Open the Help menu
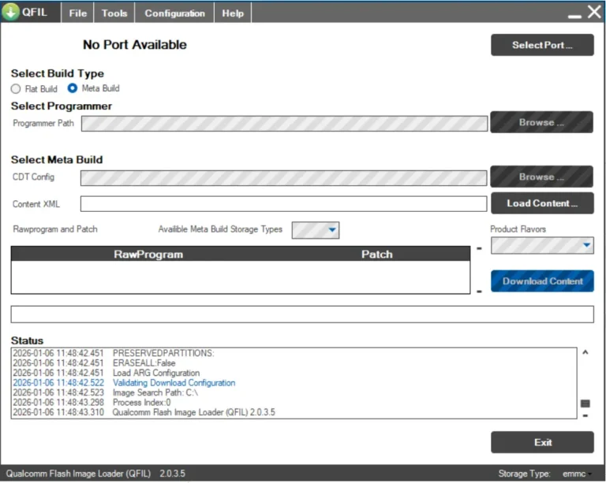 pos(233,13)
